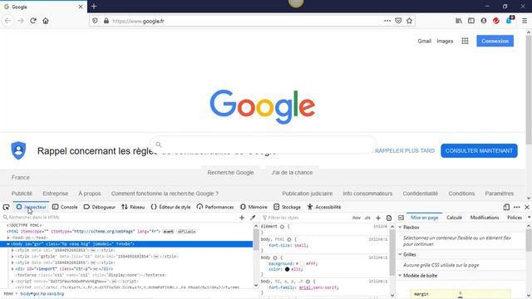This screenshot has height=299, width=532.
Task: Open the tracking protection shield
Action: pos(95,21)
